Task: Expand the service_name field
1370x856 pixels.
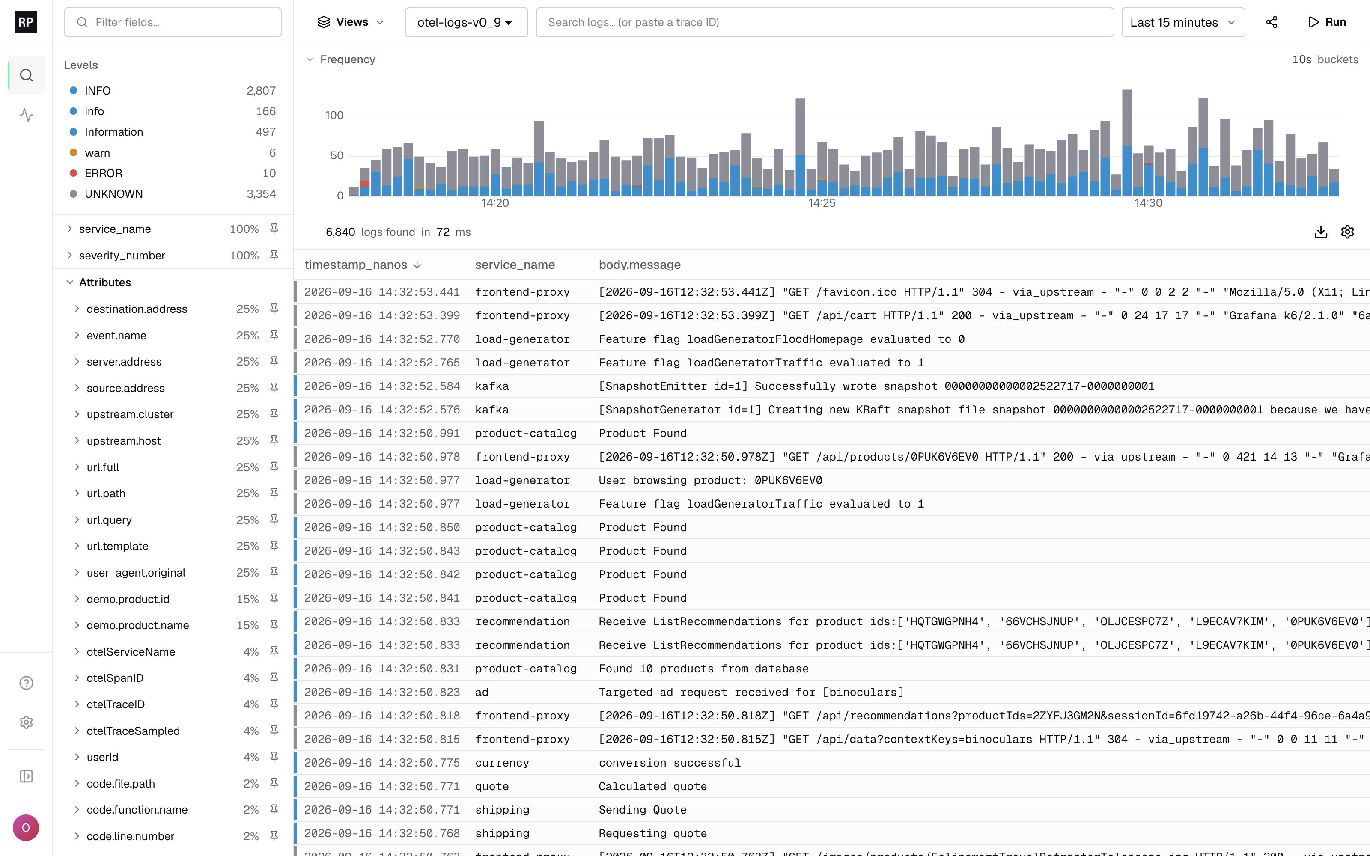Action: tap(70, 229)
